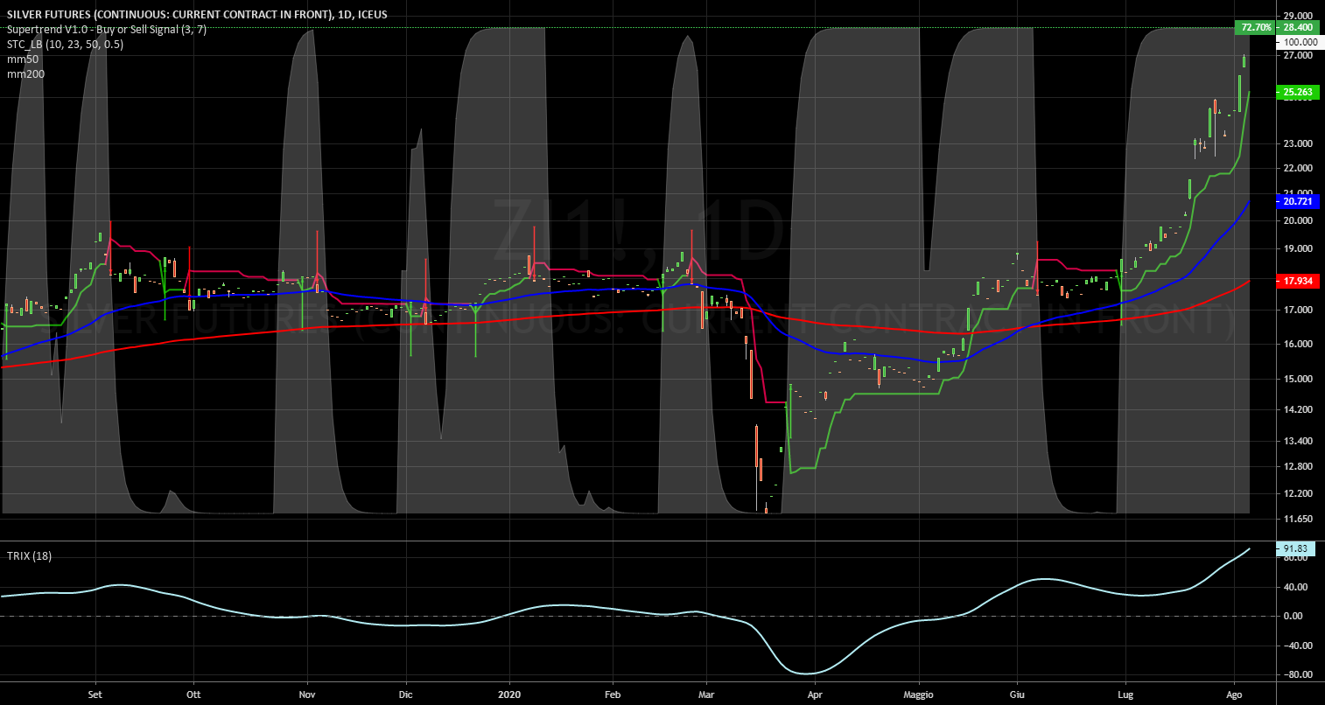Click the 2020 label on time axis

click(508, 695)
